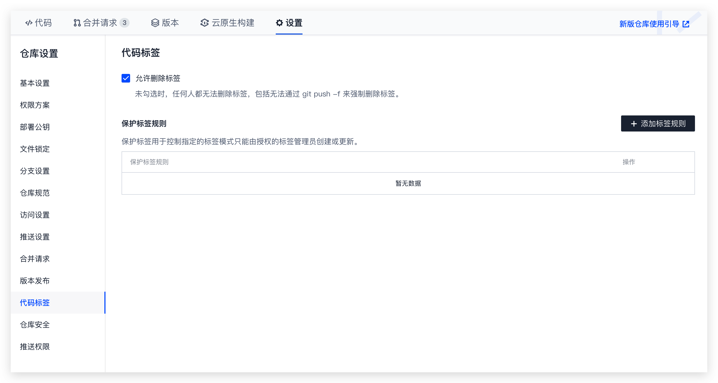Click the 允许删除标签 checkbox label
718x383 pixels.
pos(158,78)
